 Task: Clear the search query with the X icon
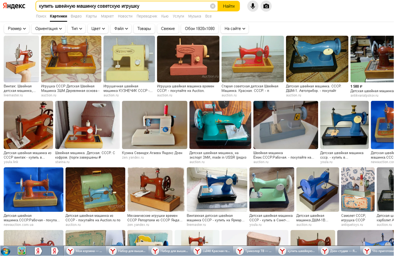pyautogui.click(x=213, y=6)
